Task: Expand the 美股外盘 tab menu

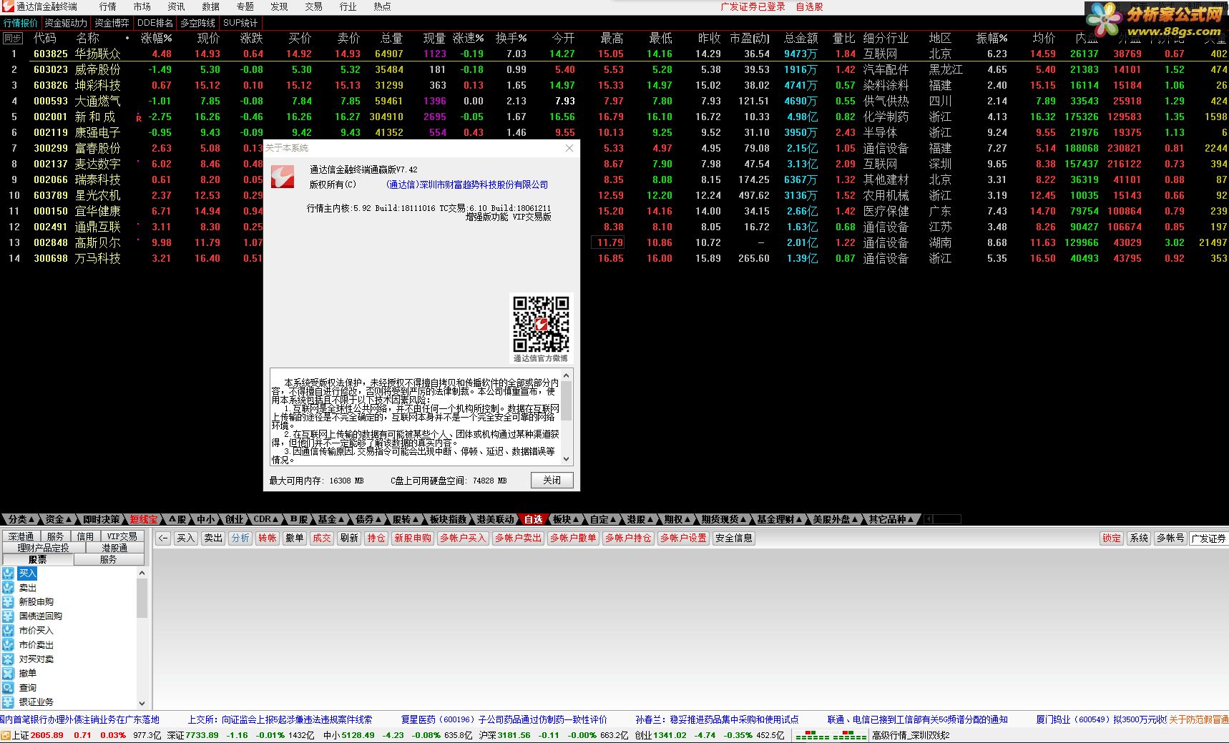Action: pos(836,519)
